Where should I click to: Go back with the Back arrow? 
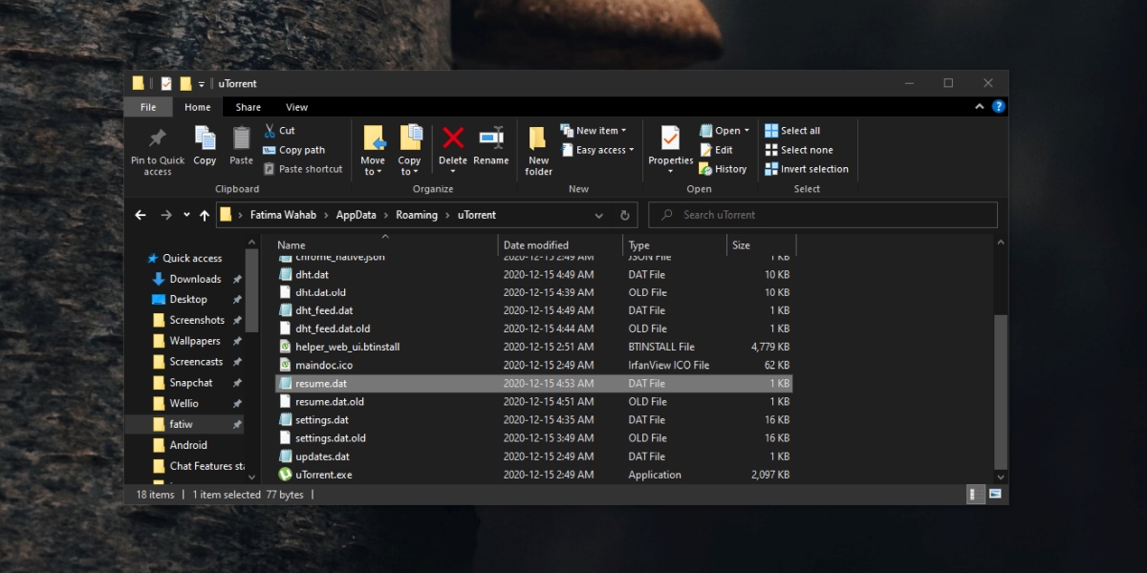[x=141, y=215]
